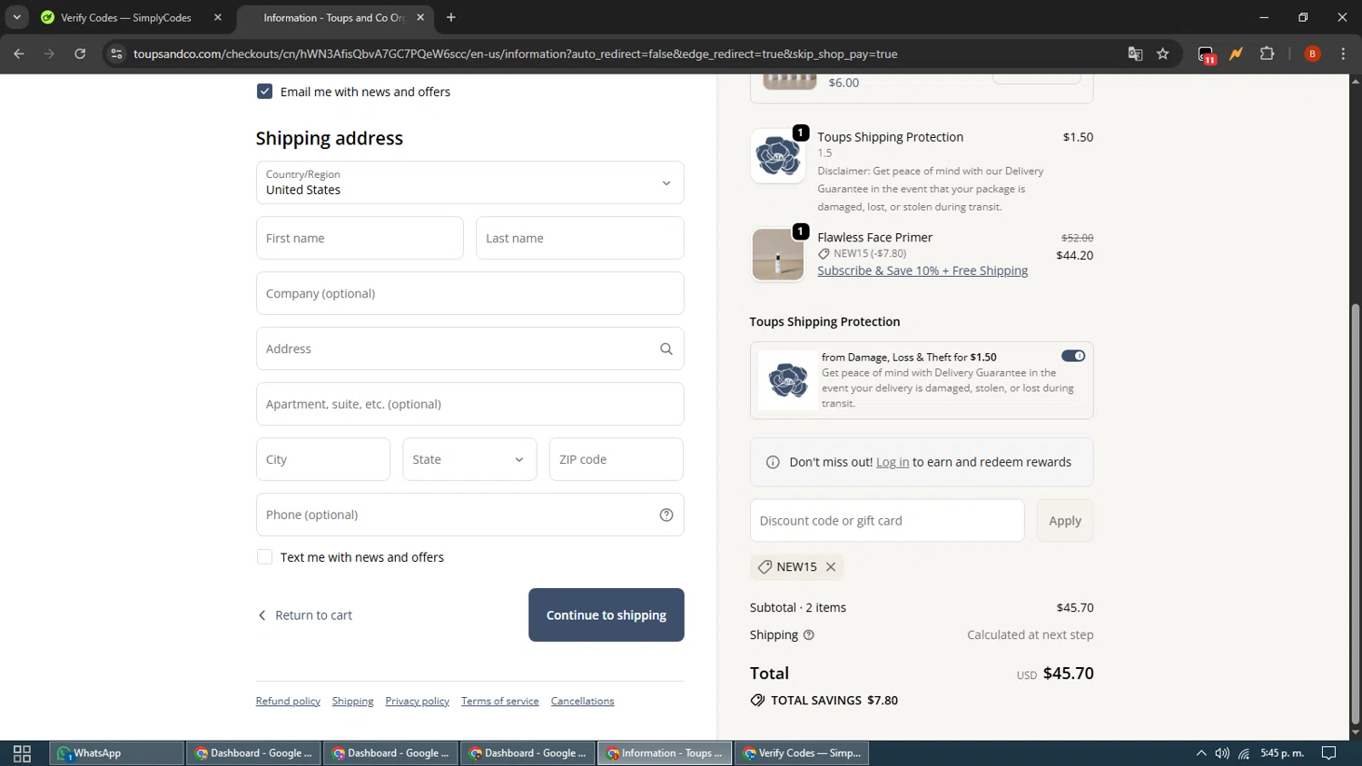Click the shipping info question icon
The width and height of the screenshot is (1362, 766).
click(809, 635)
